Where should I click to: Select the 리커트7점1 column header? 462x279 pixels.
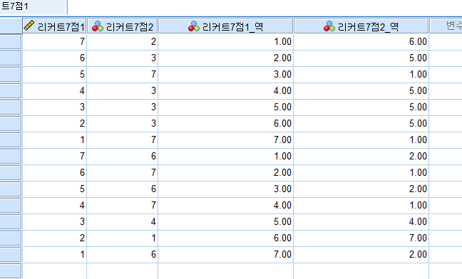coord(54,26)
